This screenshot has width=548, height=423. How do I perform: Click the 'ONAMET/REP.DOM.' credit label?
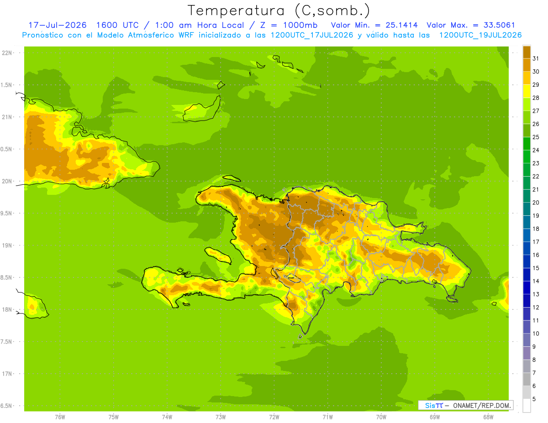pyautogui.click(x=481, y=405)
